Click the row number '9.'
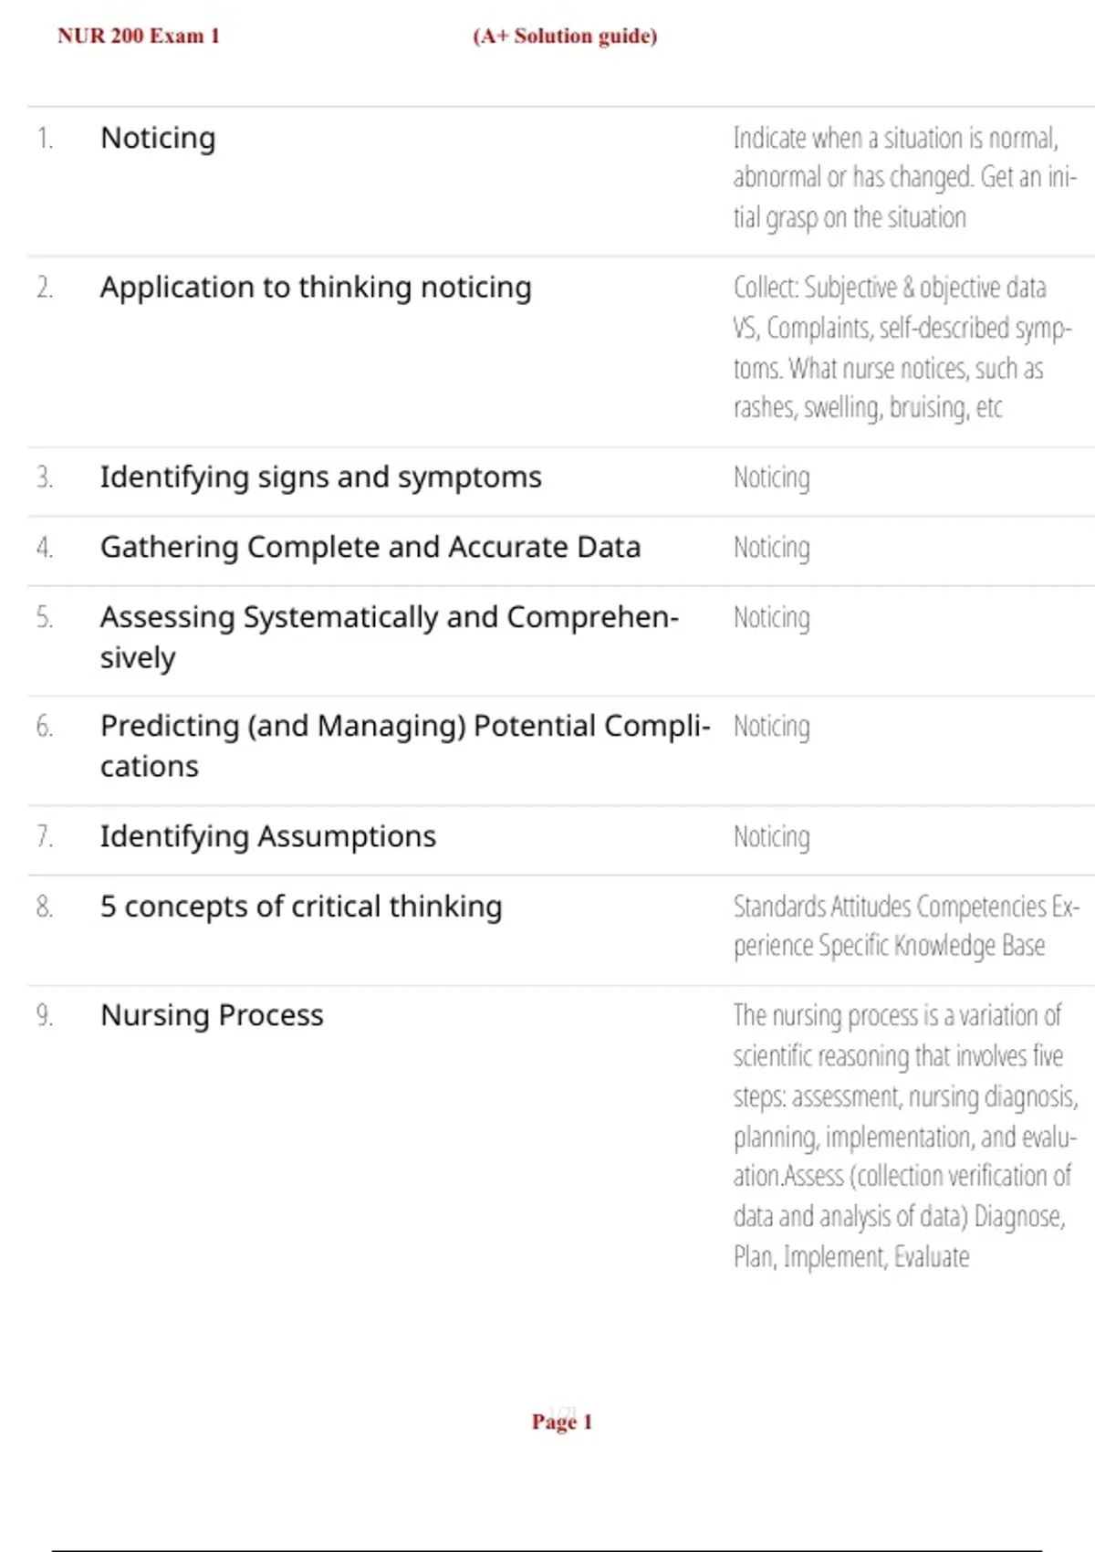1095x1552 pixels. point(45,1015)
